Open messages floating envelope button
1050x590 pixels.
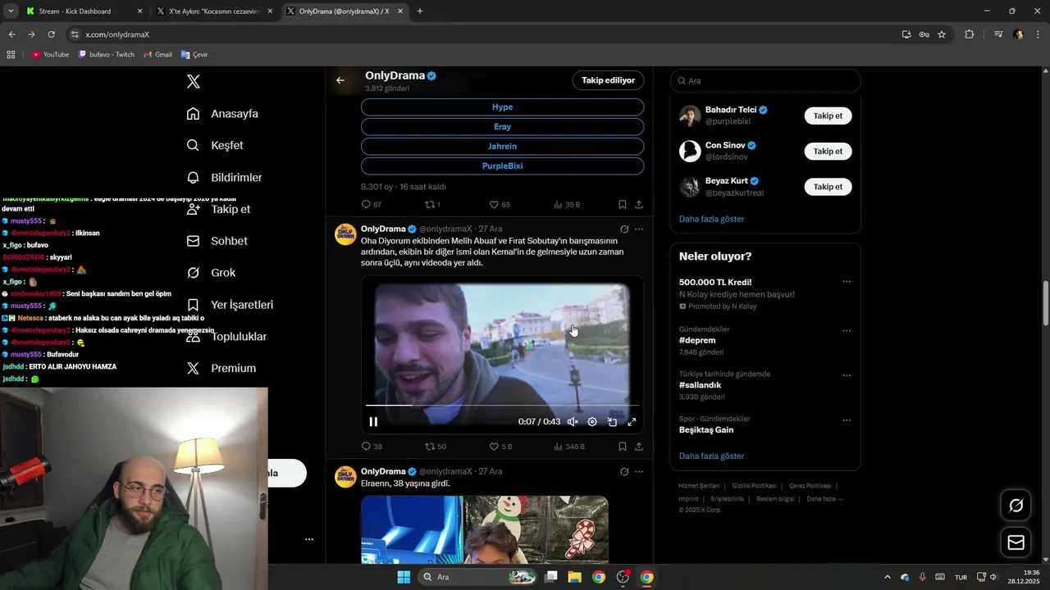tap(1016, 542)
